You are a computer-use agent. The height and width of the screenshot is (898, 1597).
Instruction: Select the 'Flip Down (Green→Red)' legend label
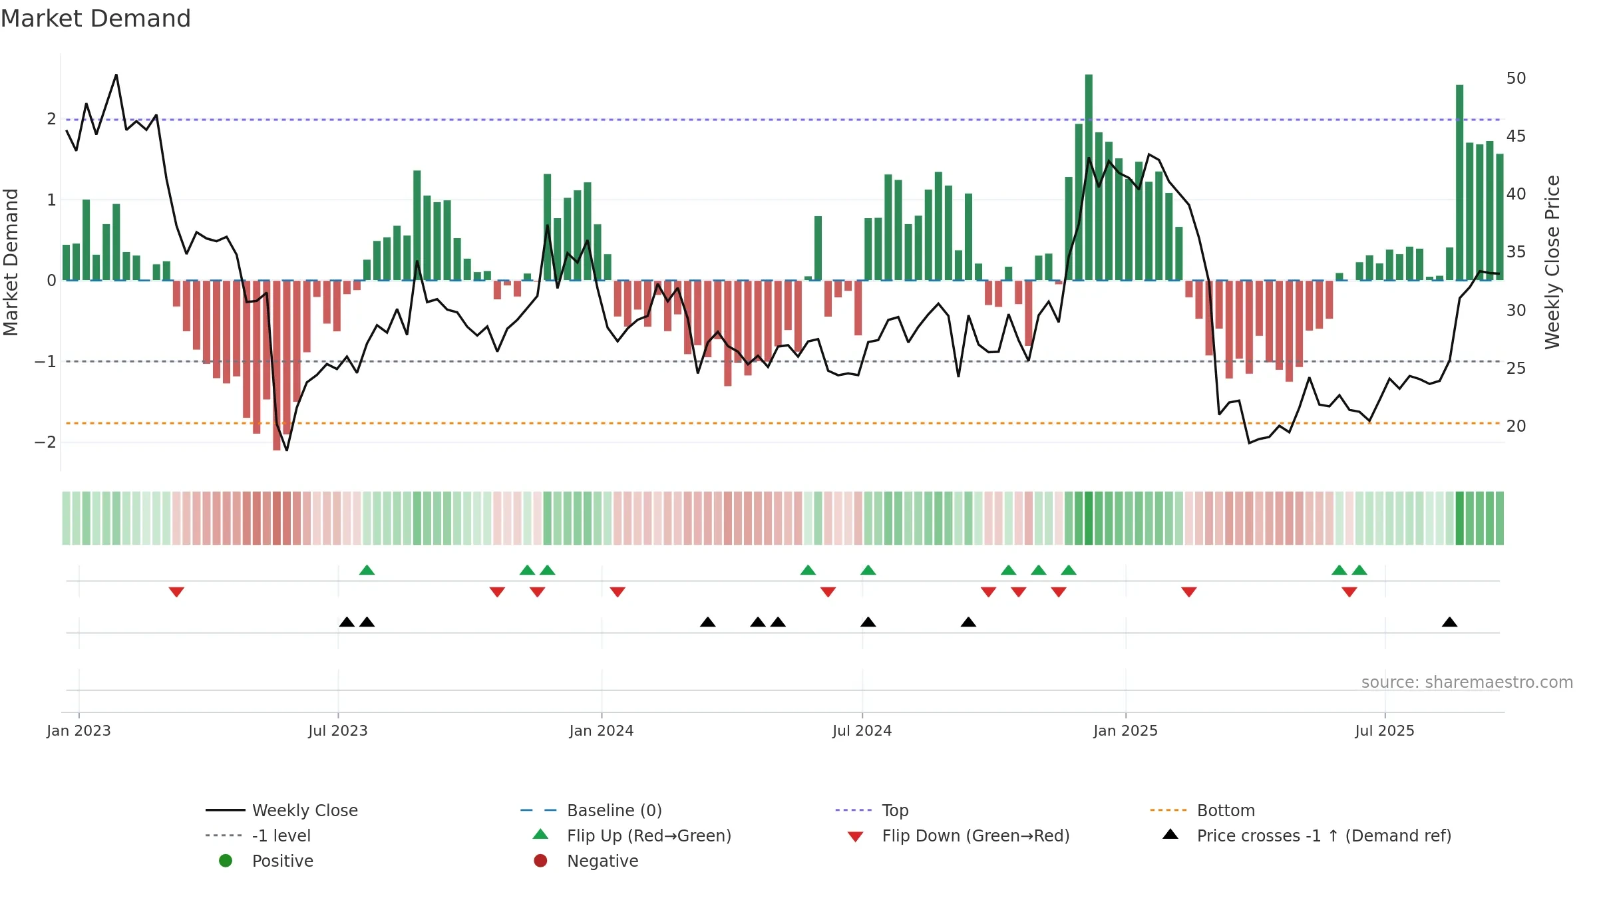tap(976, 835)
